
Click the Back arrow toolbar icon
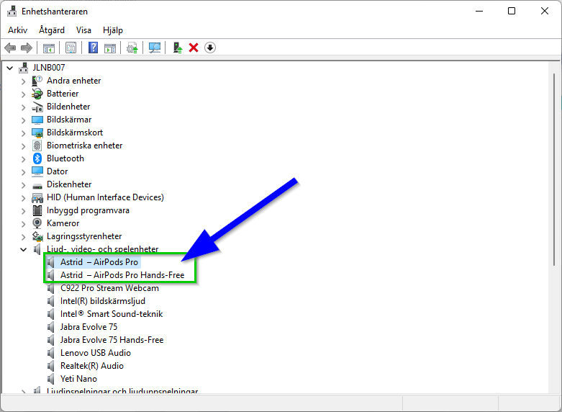point(10,48)
